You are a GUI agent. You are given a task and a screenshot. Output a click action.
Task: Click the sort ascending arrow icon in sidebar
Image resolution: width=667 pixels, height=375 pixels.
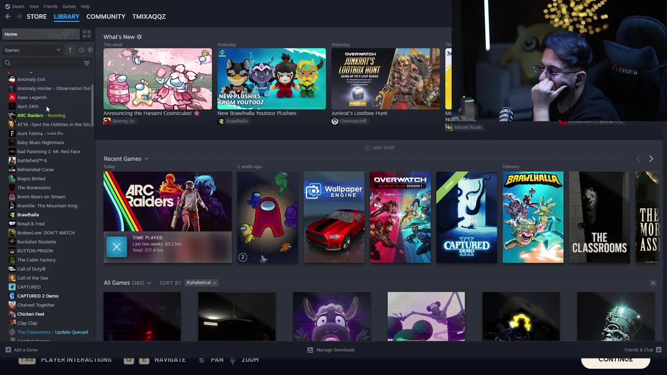[70, 50]
